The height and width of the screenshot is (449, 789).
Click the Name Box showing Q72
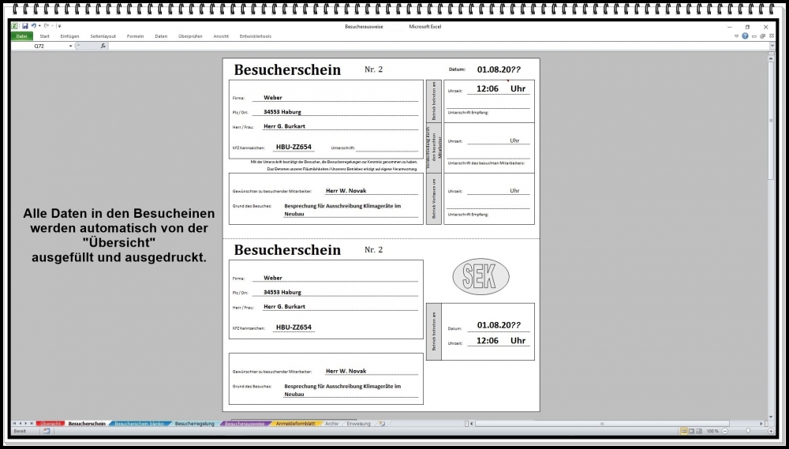[39, 46]
